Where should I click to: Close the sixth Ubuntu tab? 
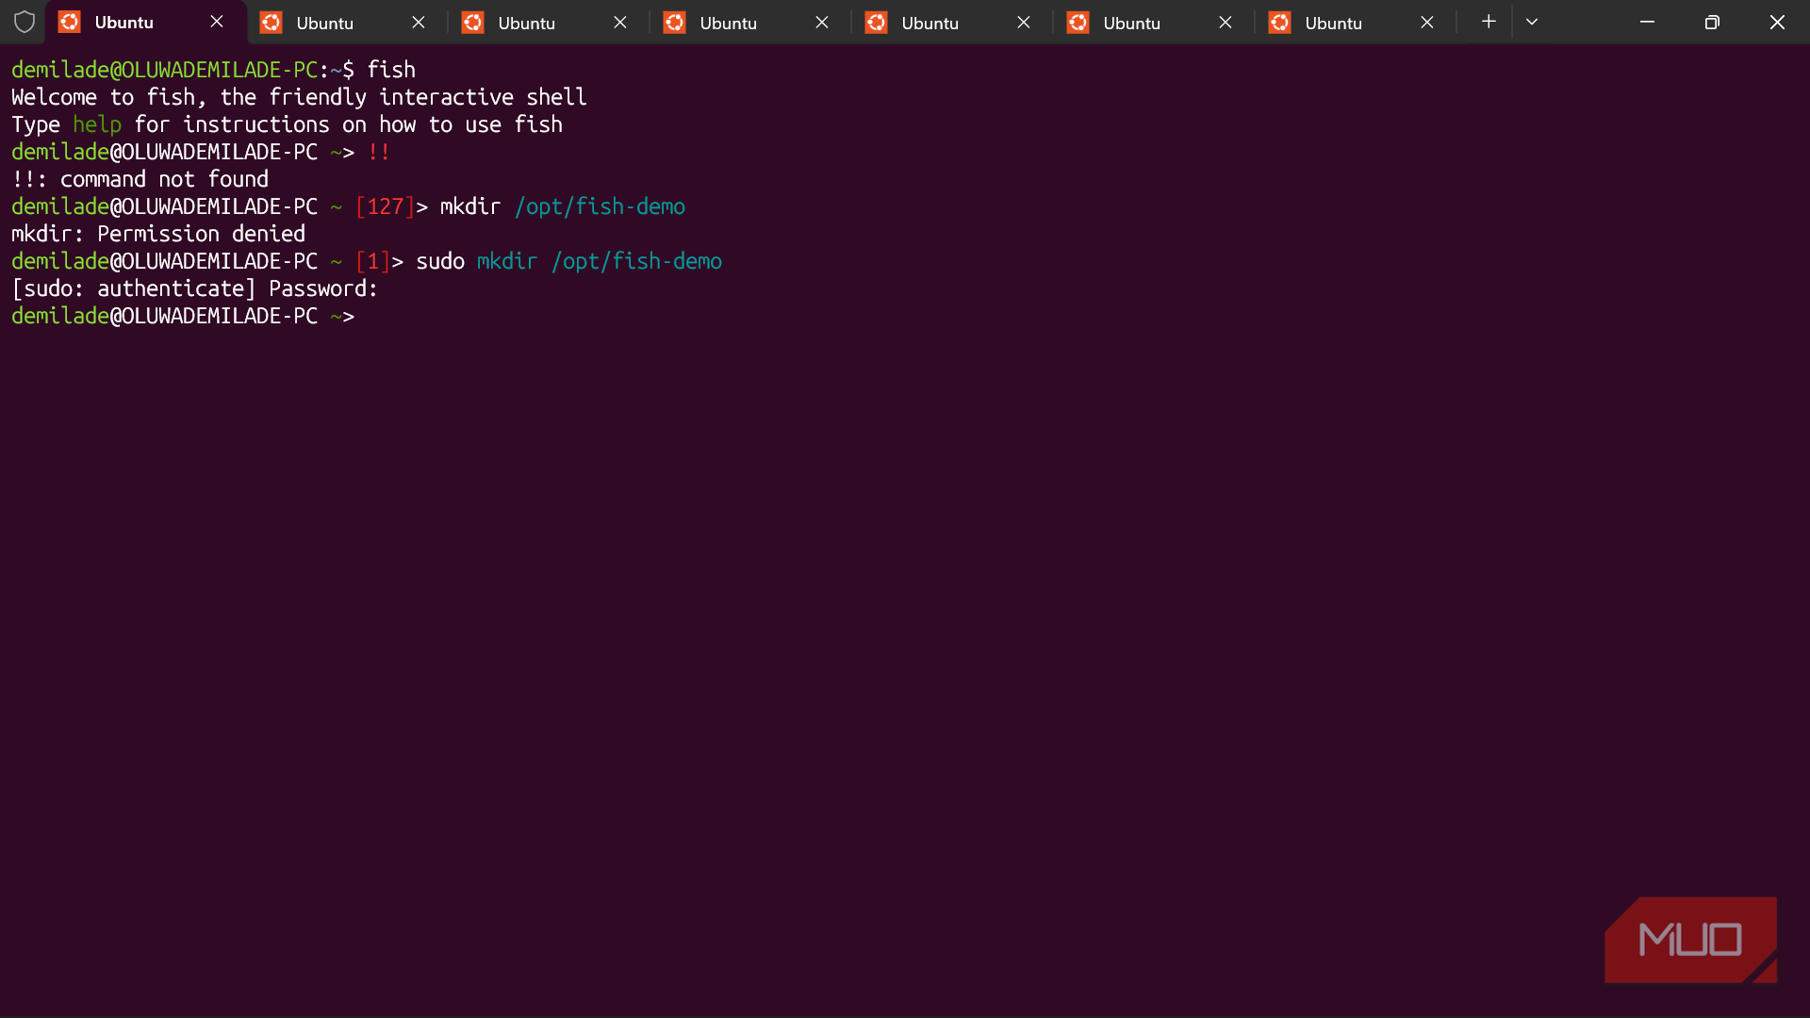[x=1226, y=22]
